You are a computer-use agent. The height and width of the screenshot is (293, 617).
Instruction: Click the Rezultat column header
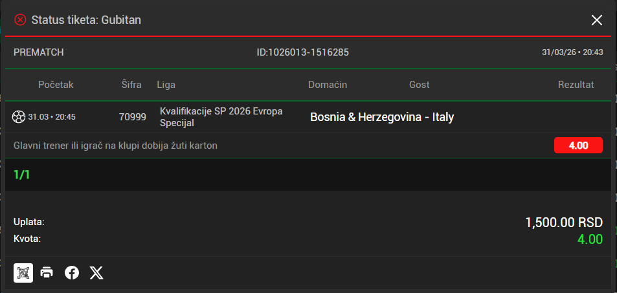[x=576, y=85]
